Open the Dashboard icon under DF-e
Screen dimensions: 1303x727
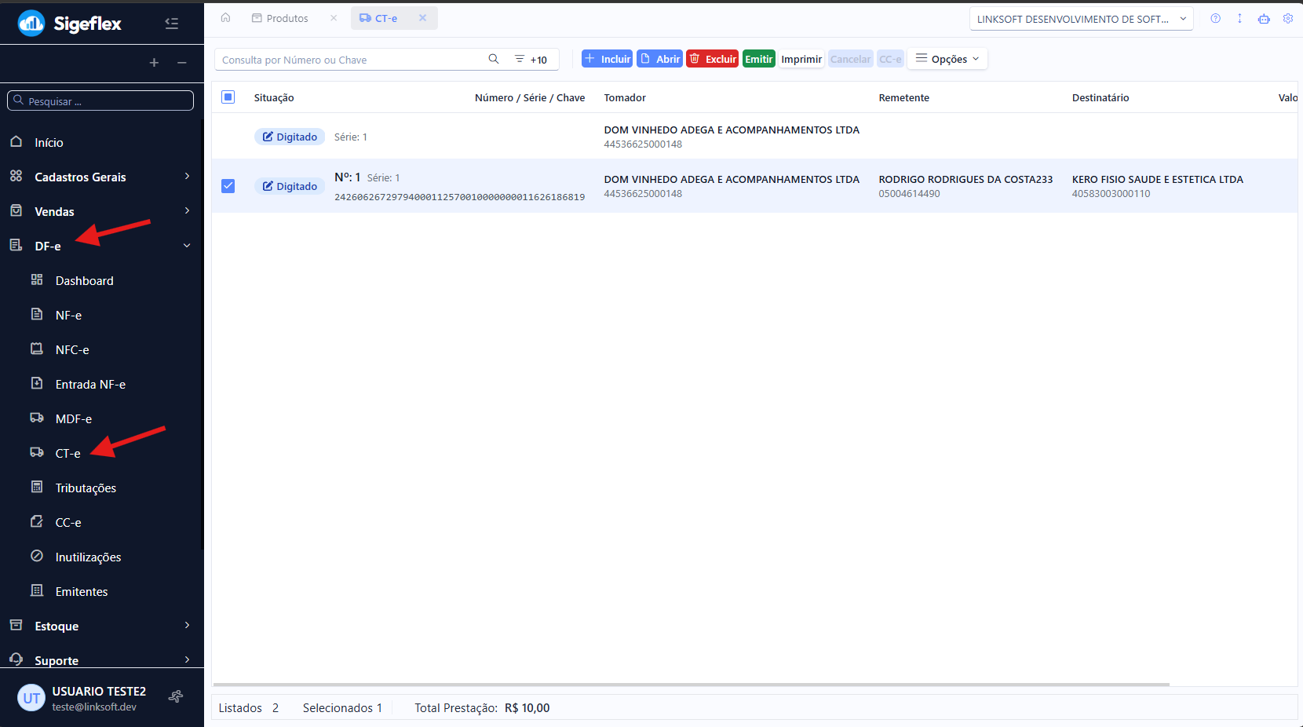click(x=37, y=280)
